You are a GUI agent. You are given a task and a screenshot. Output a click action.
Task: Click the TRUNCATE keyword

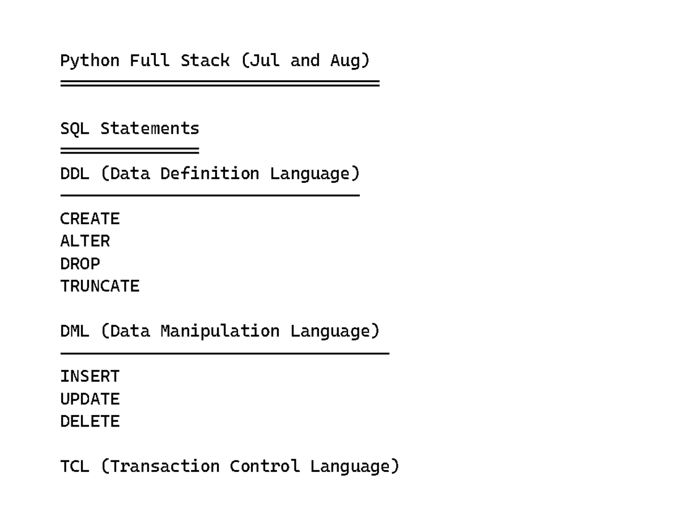(x=100, y=287)
